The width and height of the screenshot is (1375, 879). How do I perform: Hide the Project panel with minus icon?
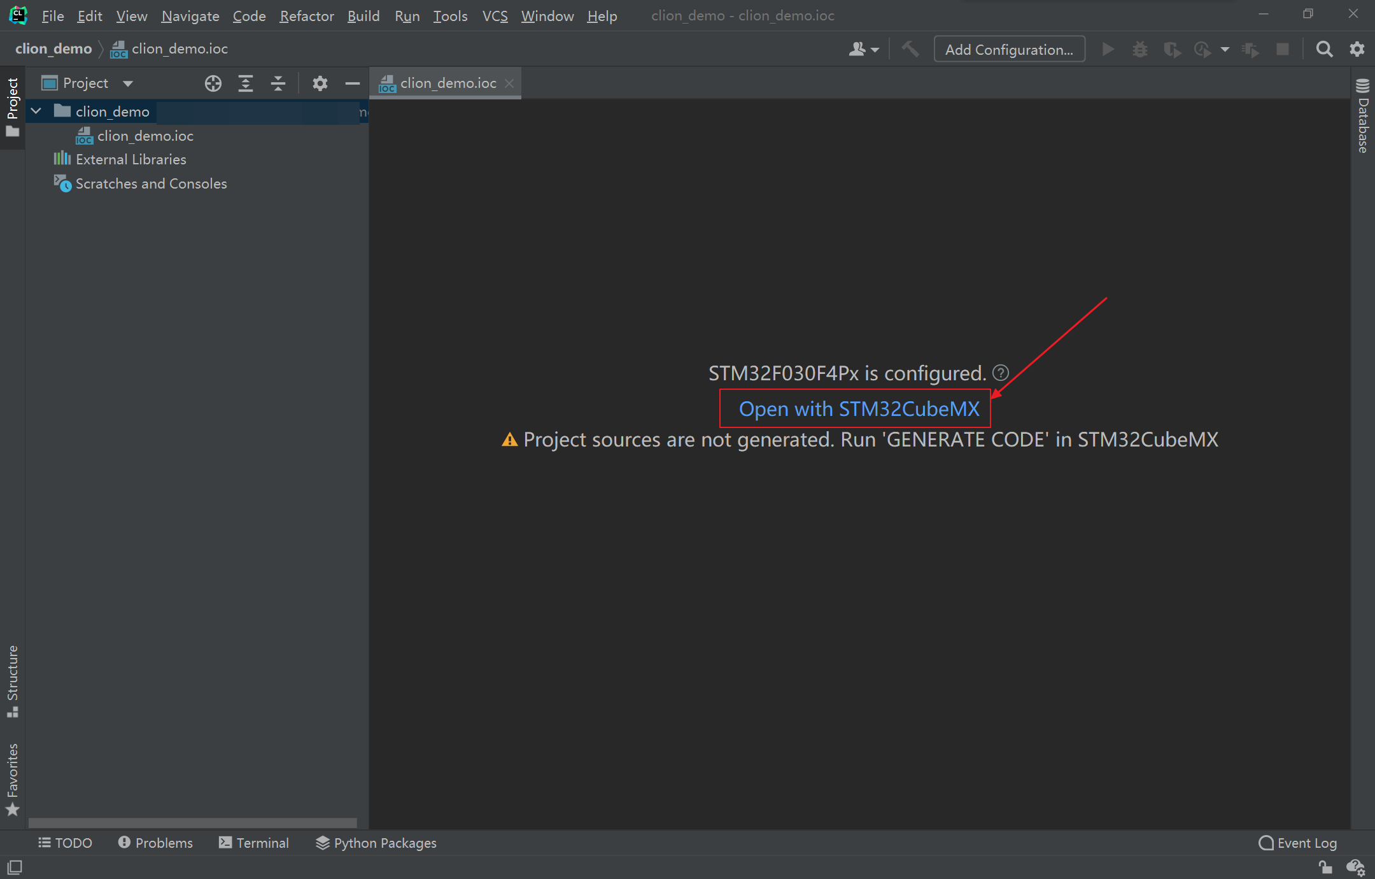click(x=352, y=83)
